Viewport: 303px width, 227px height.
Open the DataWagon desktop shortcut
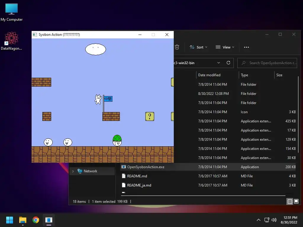(x=12, y=41)
